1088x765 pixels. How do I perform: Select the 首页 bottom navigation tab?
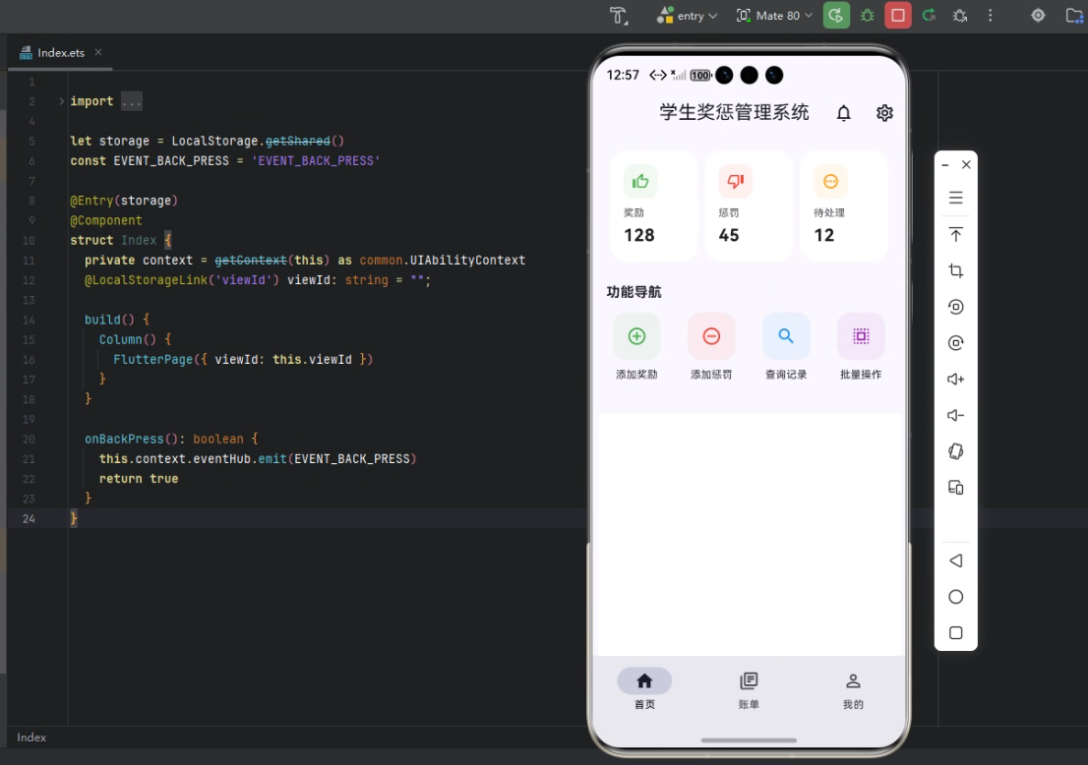[x=644, y=689]
